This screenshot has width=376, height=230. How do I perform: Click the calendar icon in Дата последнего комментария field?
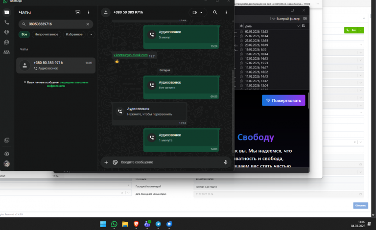(x=360, y=194)
